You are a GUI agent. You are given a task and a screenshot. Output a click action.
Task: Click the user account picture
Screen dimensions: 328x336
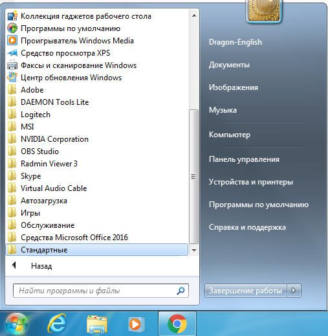point(264,11)
